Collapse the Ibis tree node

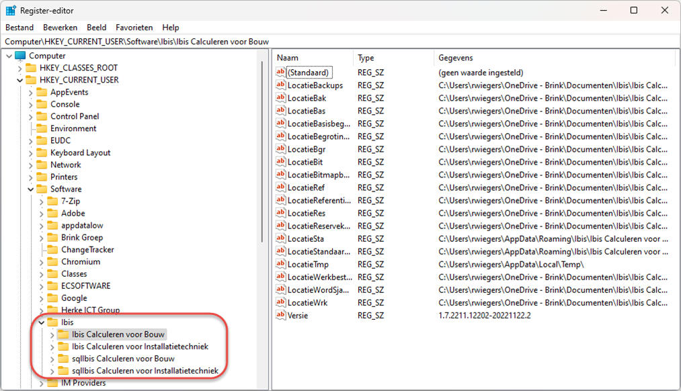pyautogui.click(x=41, y=322)
